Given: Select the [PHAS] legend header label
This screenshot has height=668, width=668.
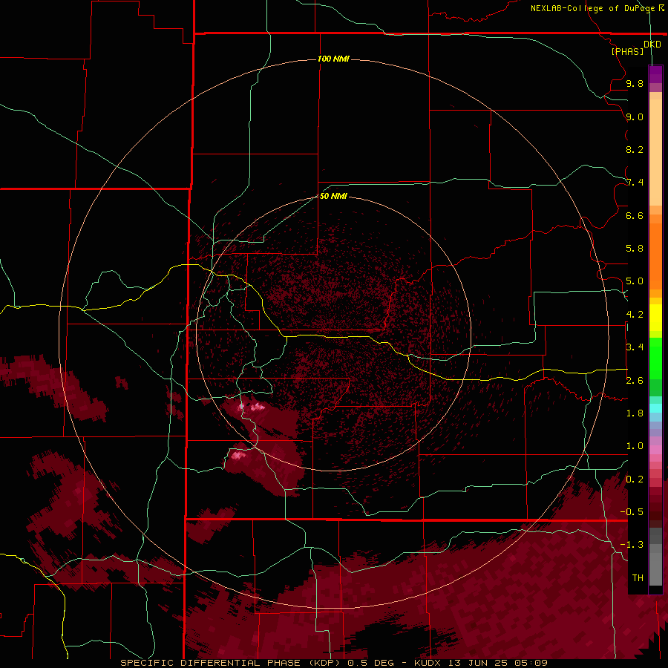Looking at the screenshot, I should (x=627, y=51).
